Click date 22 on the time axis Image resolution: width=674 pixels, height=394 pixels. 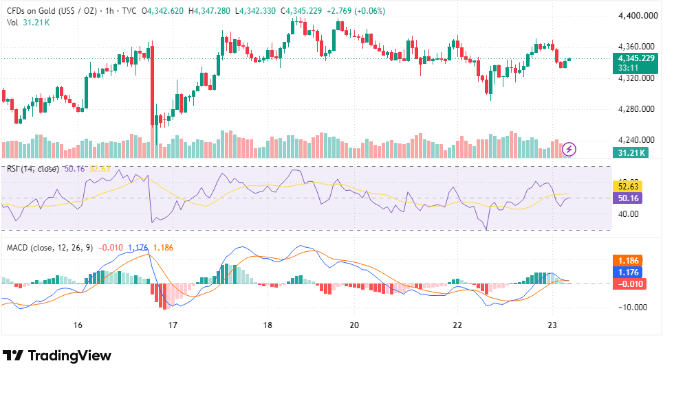pos(457,325)
